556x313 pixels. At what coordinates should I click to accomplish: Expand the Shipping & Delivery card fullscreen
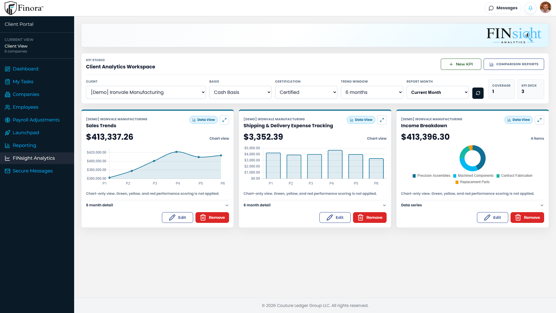(x=382, y=120)
